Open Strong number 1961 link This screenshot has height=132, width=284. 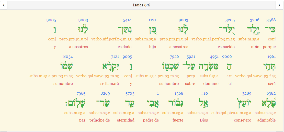pyautogui.click(x=272, y=57)
